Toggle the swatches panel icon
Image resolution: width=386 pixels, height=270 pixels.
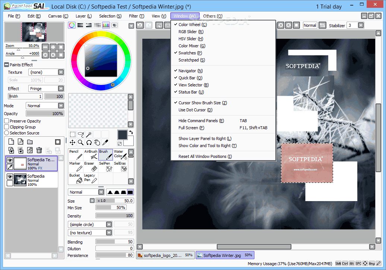(106, 25)
